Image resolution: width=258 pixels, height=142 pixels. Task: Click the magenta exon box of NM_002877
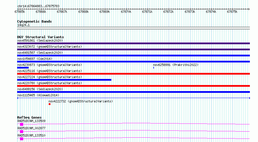(21, 132)
